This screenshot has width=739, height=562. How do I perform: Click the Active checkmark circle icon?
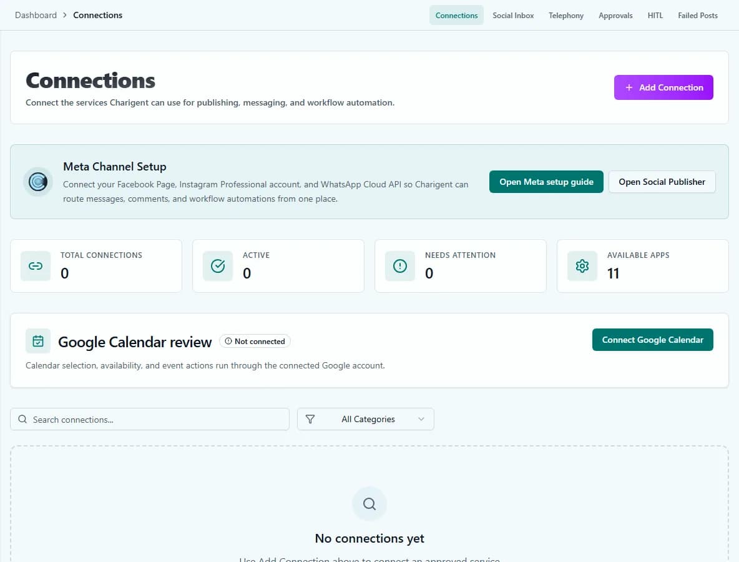coord(218,266)
